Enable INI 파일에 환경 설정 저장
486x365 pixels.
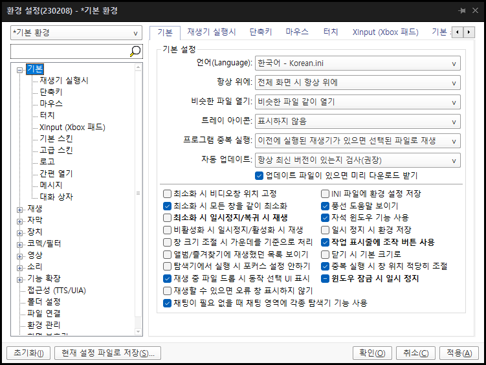(x=325, y=194)
